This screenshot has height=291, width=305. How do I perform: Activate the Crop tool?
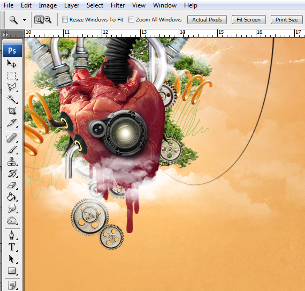[x=12, y=111]
